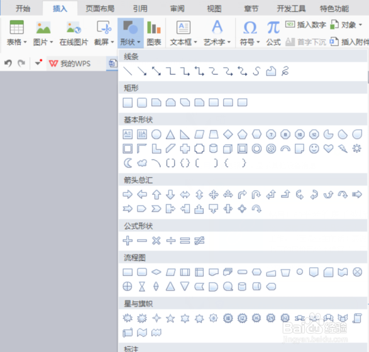Select the straight line shape

point(128,71)
